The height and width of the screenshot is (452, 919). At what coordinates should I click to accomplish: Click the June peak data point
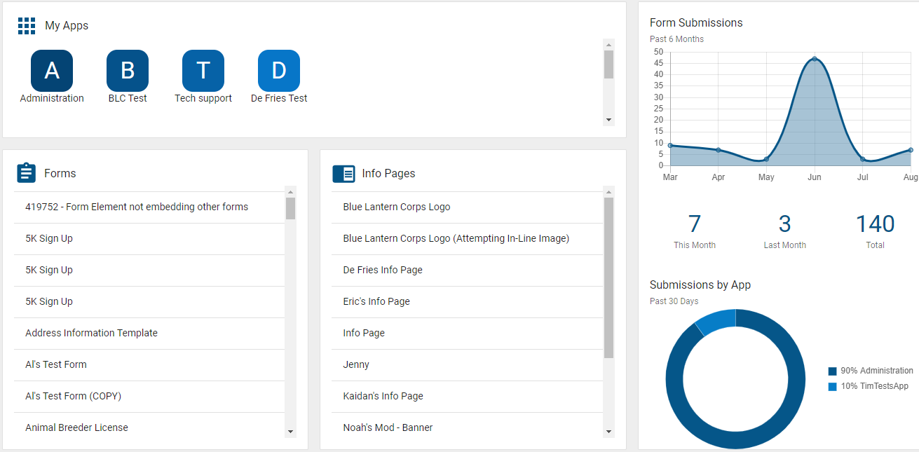(814, 59)
